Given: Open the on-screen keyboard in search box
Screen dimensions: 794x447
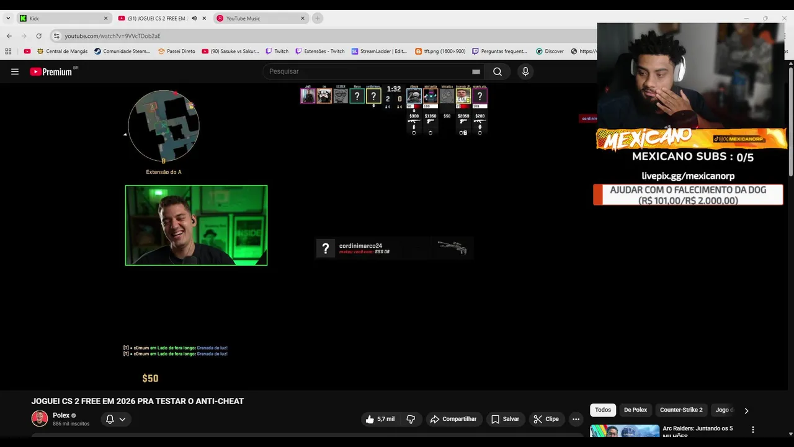Looking at the screenshot, I should [476, 71].
